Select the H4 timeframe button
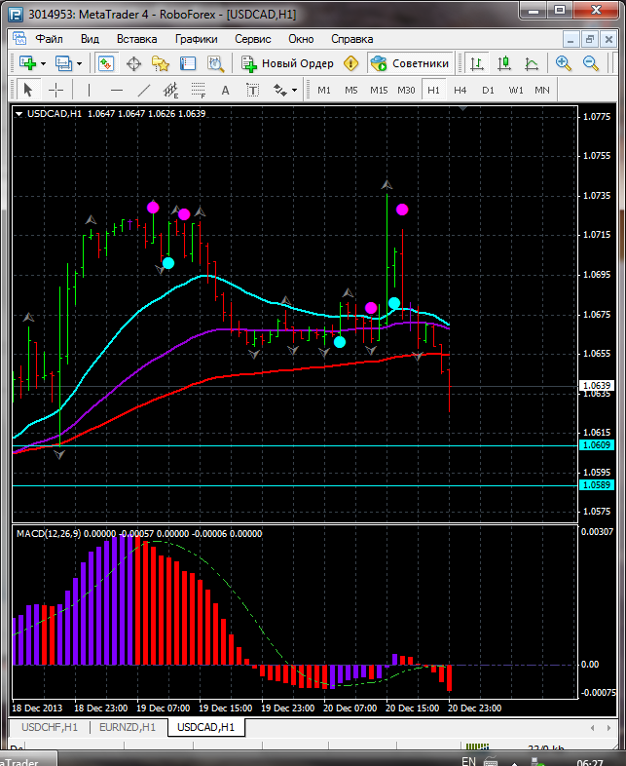626x766 pixels. (x=460, y=90)
